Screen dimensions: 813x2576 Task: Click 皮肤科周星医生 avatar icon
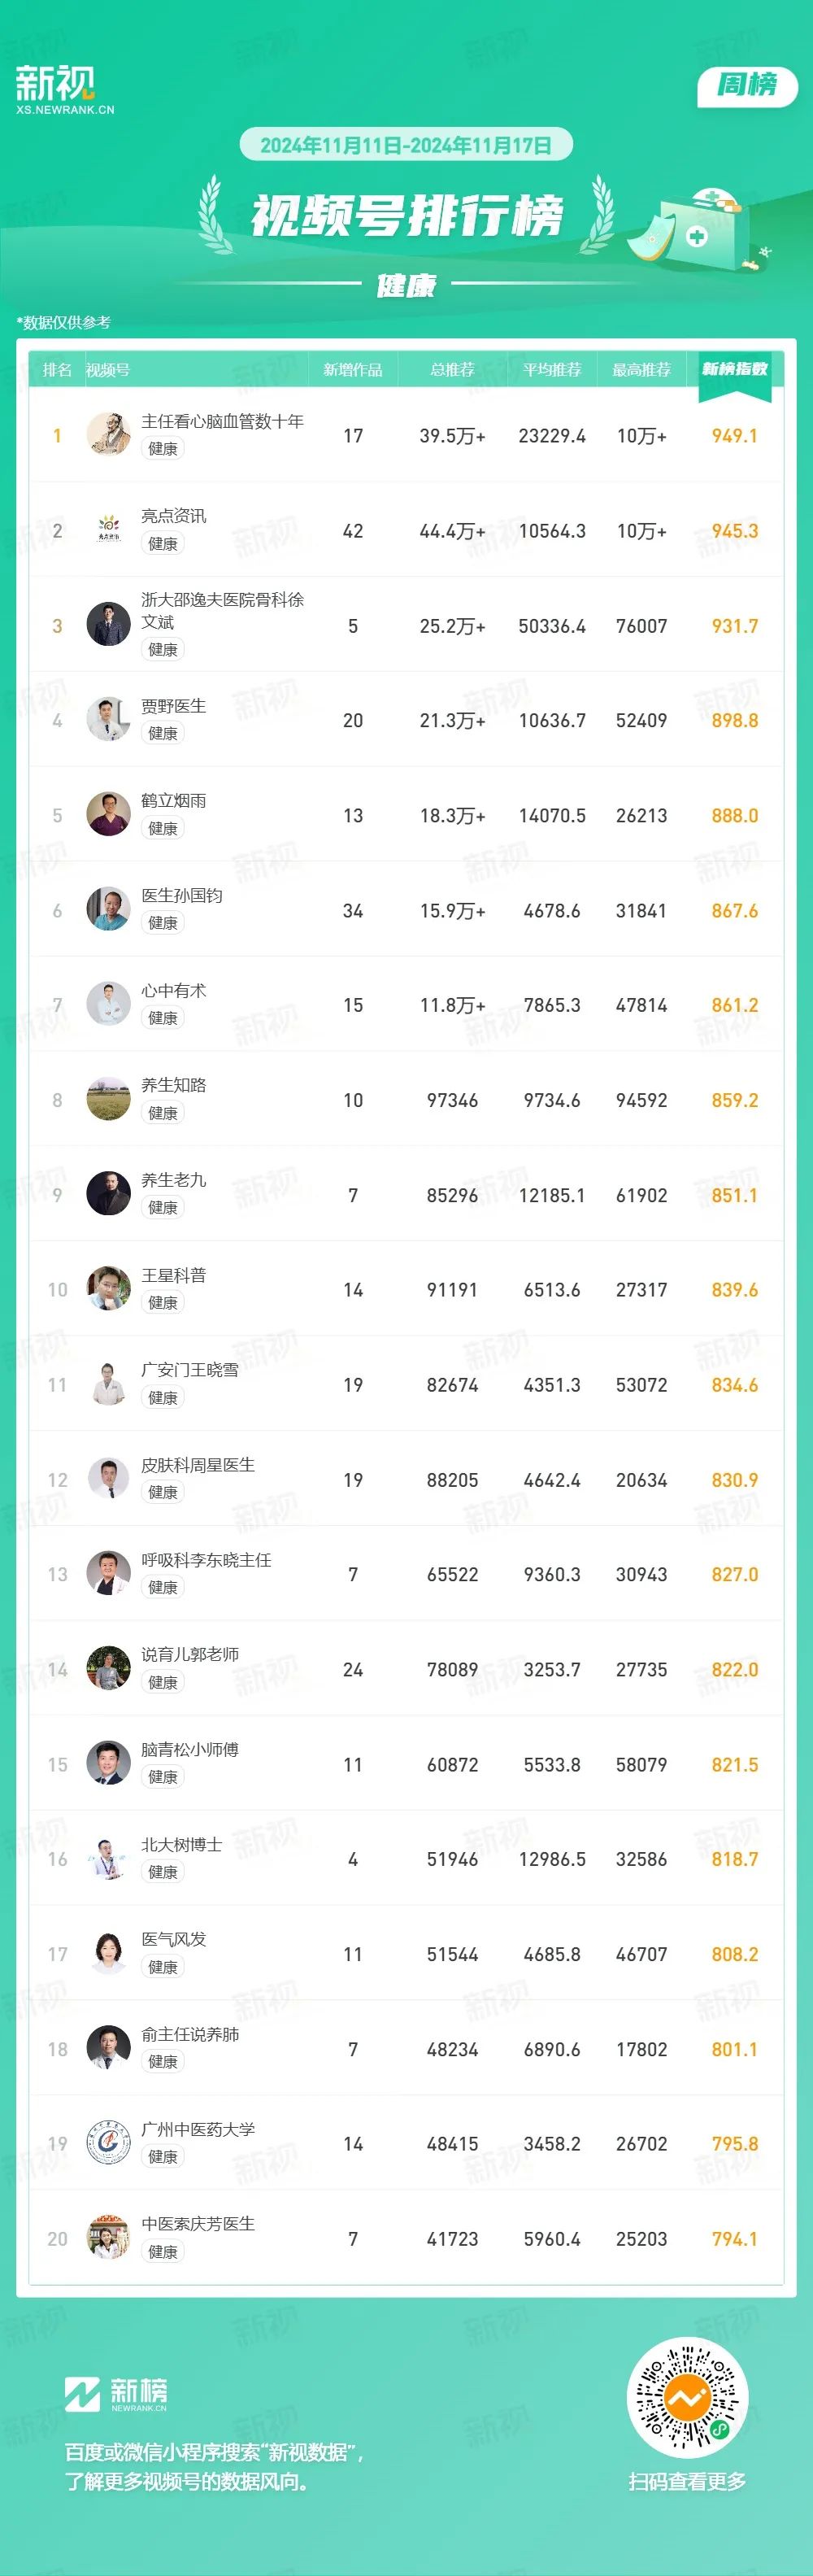pyautogui.click(x=108, y=1479)
